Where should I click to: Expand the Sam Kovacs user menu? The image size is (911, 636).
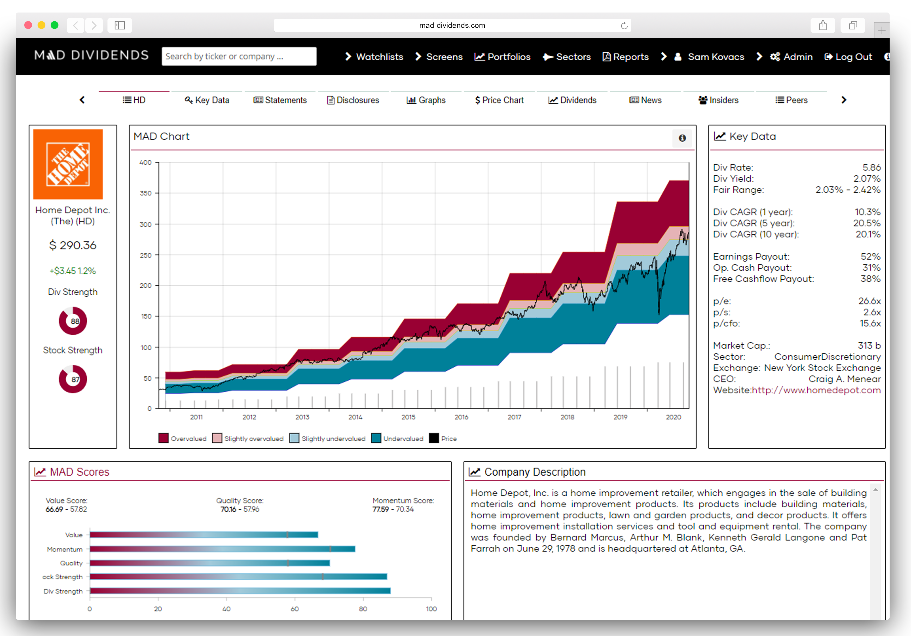point(702,57)
